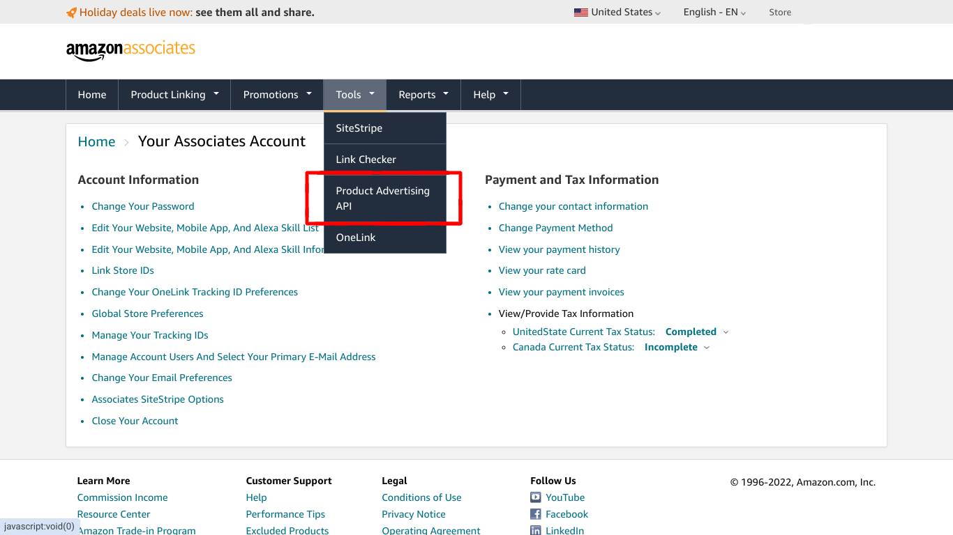Image resolution: width=953 pixels, height=535 pixels.
Task: Open Commission Income under Learn More
Action: pyautogui.click(x=122, y=497)
